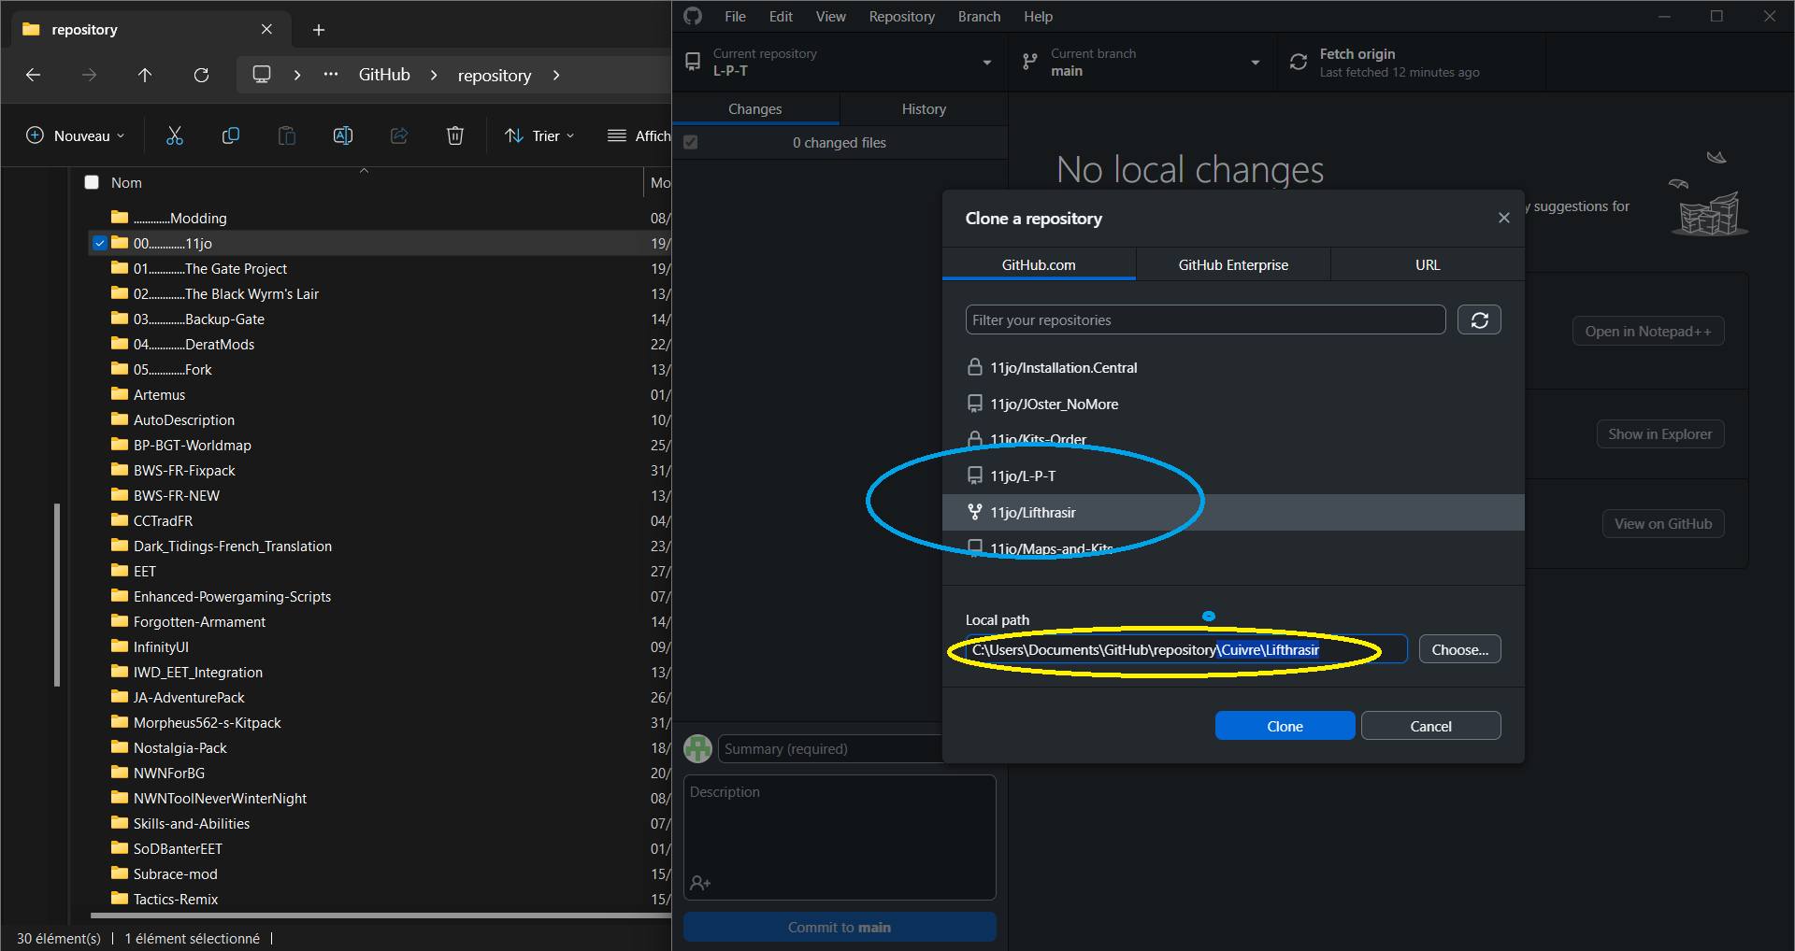The height and width of the screenshot is (951, 1795).
Task: Click the add co-authors icon in Description box
Action: tap(700, 883)
